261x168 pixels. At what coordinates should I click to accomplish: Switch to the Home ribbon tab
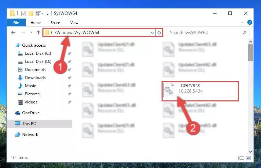35,23
